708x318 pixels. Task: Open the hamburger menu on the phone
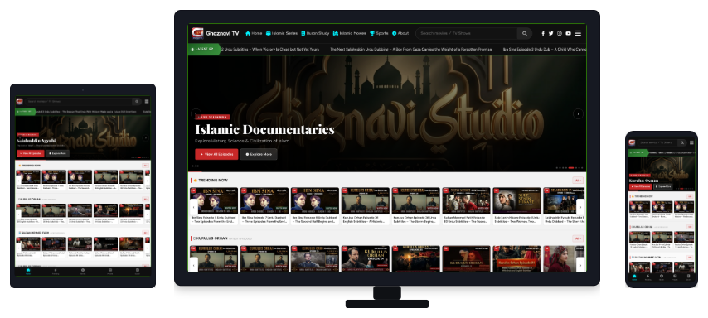(x=691, y=142)
